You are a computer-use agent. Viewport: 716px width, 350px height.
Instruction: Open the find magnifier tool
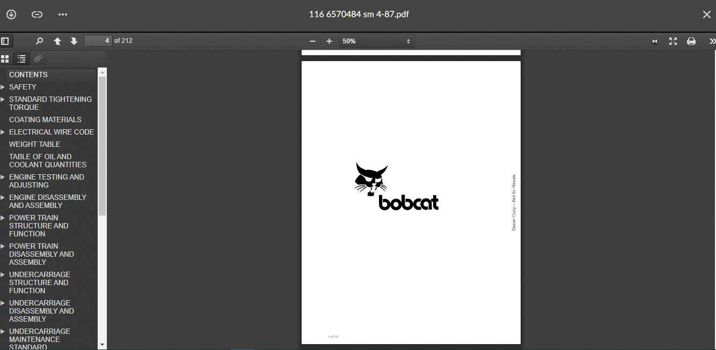39,41
